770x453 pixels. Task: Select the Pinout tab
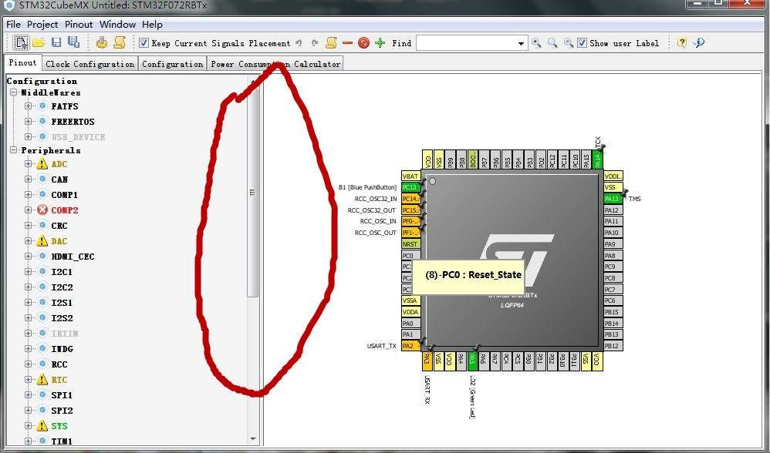[x=22, y=62]
